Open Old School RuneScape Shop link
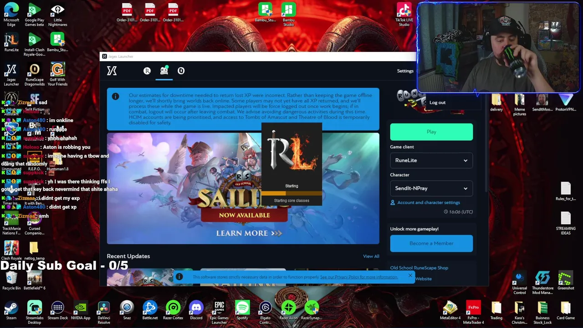This screenshot has width=583, height=328. coord(419,268)
